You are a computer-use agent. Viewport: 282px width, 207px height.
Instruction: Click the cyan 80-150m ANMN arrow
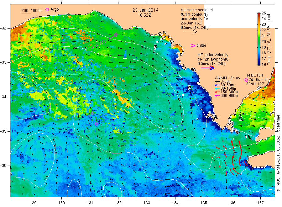[x=217, y=88]
